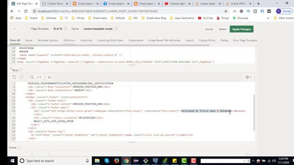Screen dimensions: 294x165
Task: Open the Bioscope bookmark
Action: click(241, 18)
